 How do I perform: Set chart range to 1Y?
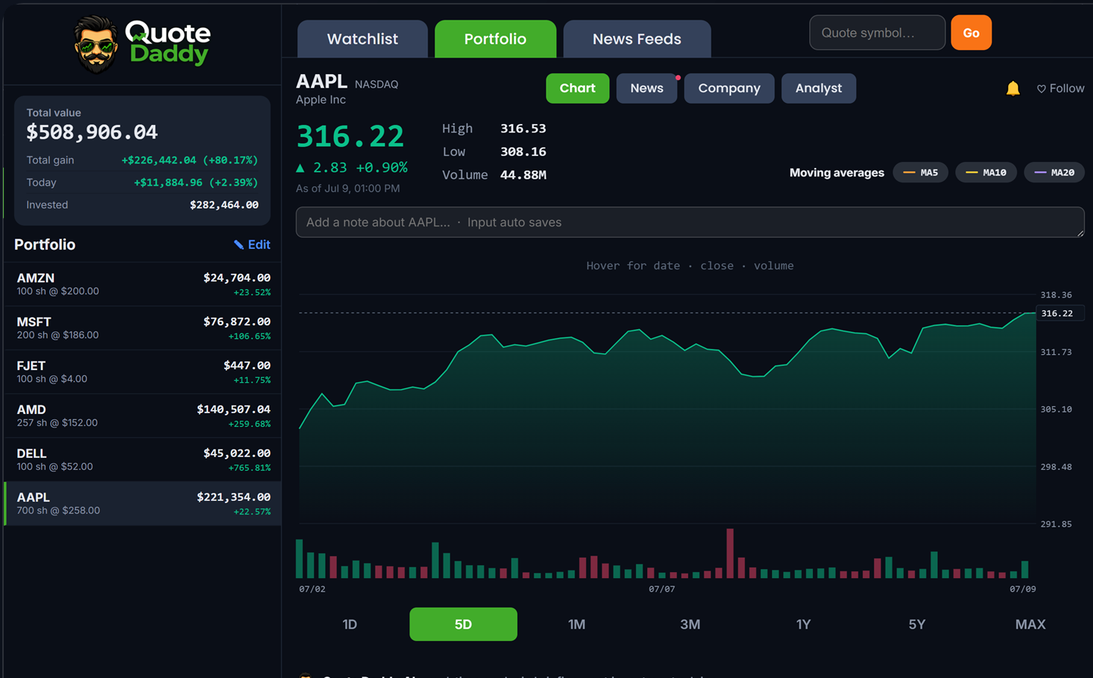pos(803,624)
